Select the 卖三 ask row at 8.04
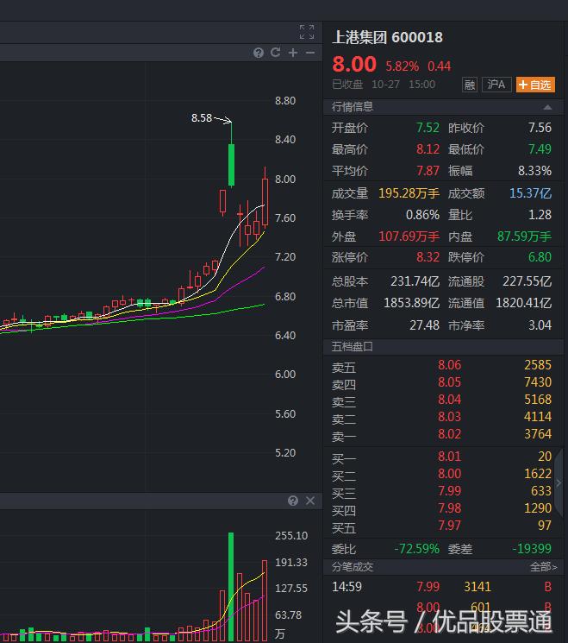 (442, 400)
